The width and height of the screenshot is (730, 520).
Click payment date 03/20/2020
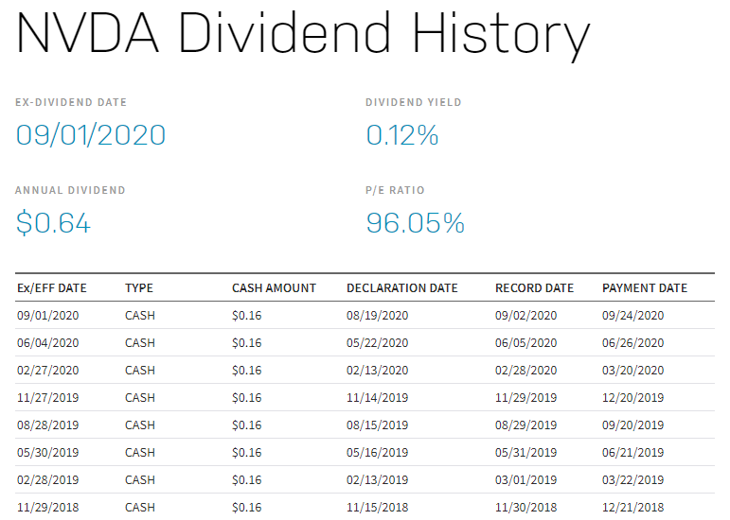point(633,371)
